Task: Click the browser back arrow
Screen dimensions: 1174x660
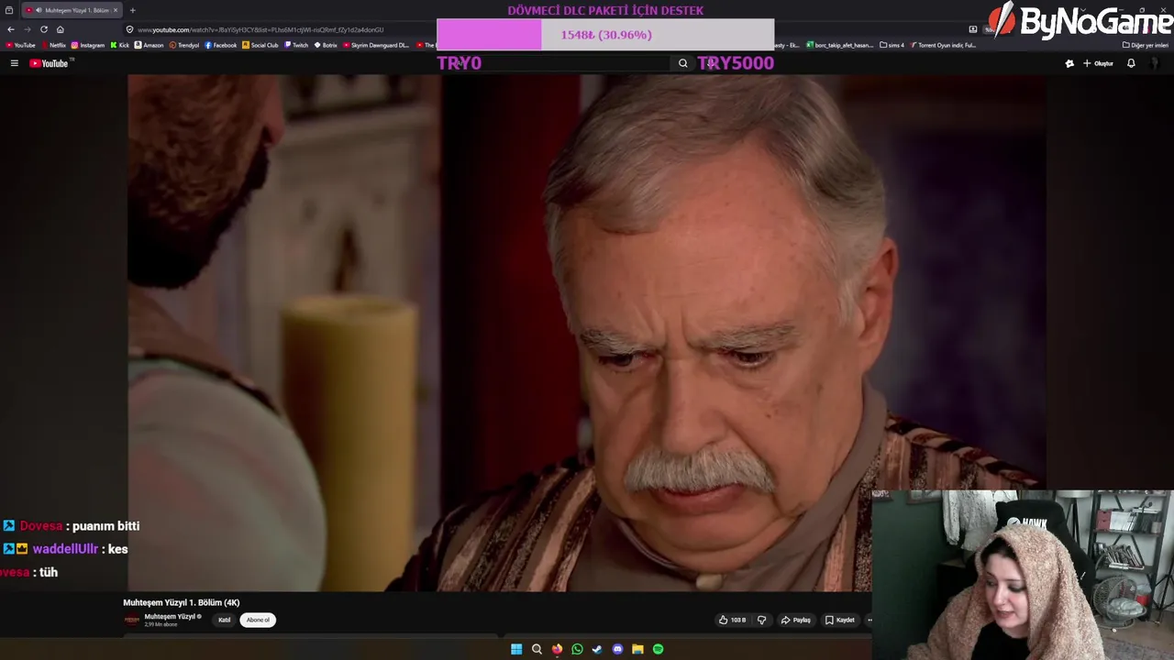Action: (11, 29)
